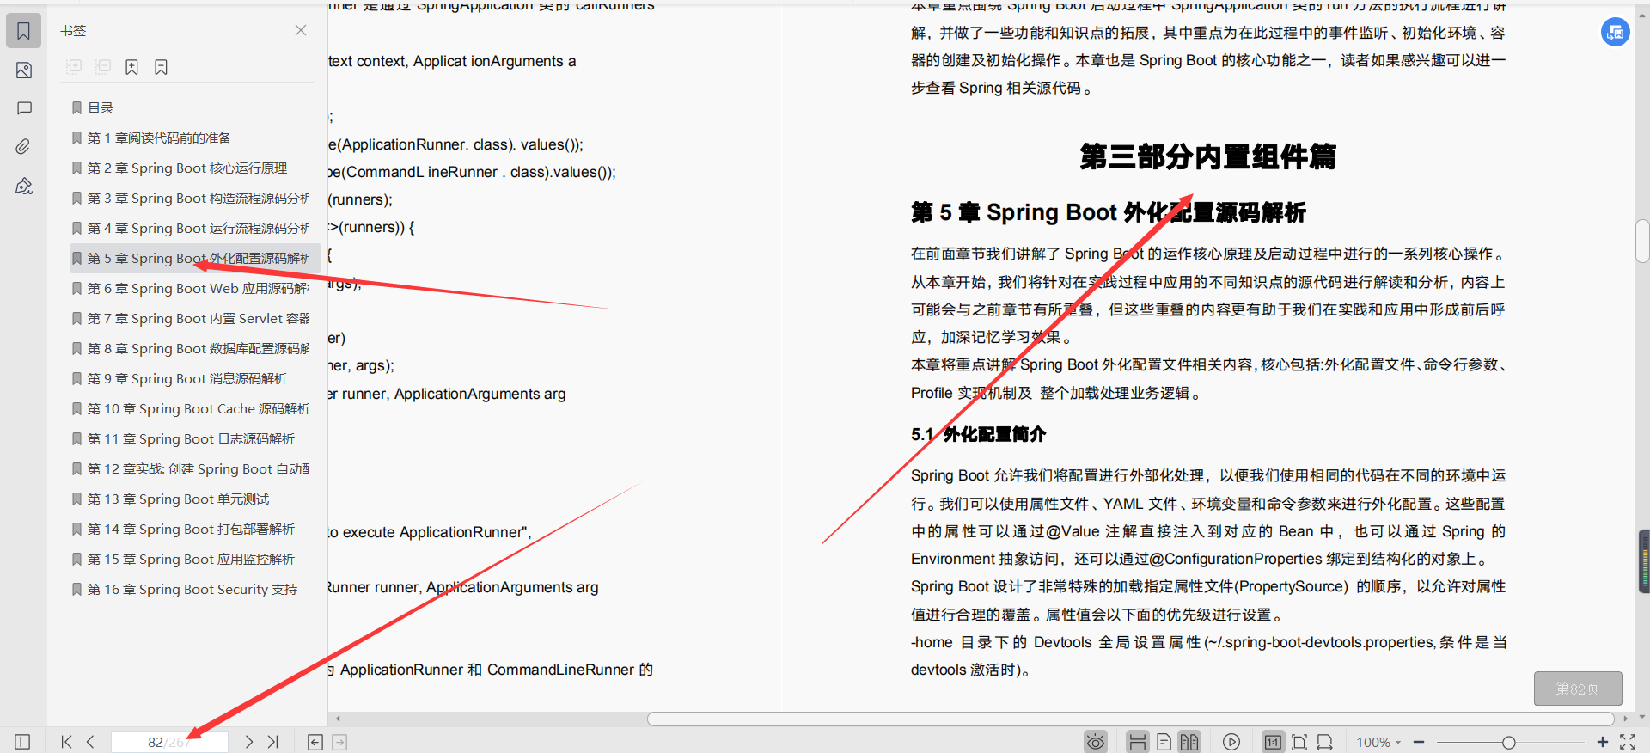Image resolution: width=1650 pixels, height=753 pixels.
Task: Open bookmark 第 16 章 Security 支持
Action: pos(184,589)
